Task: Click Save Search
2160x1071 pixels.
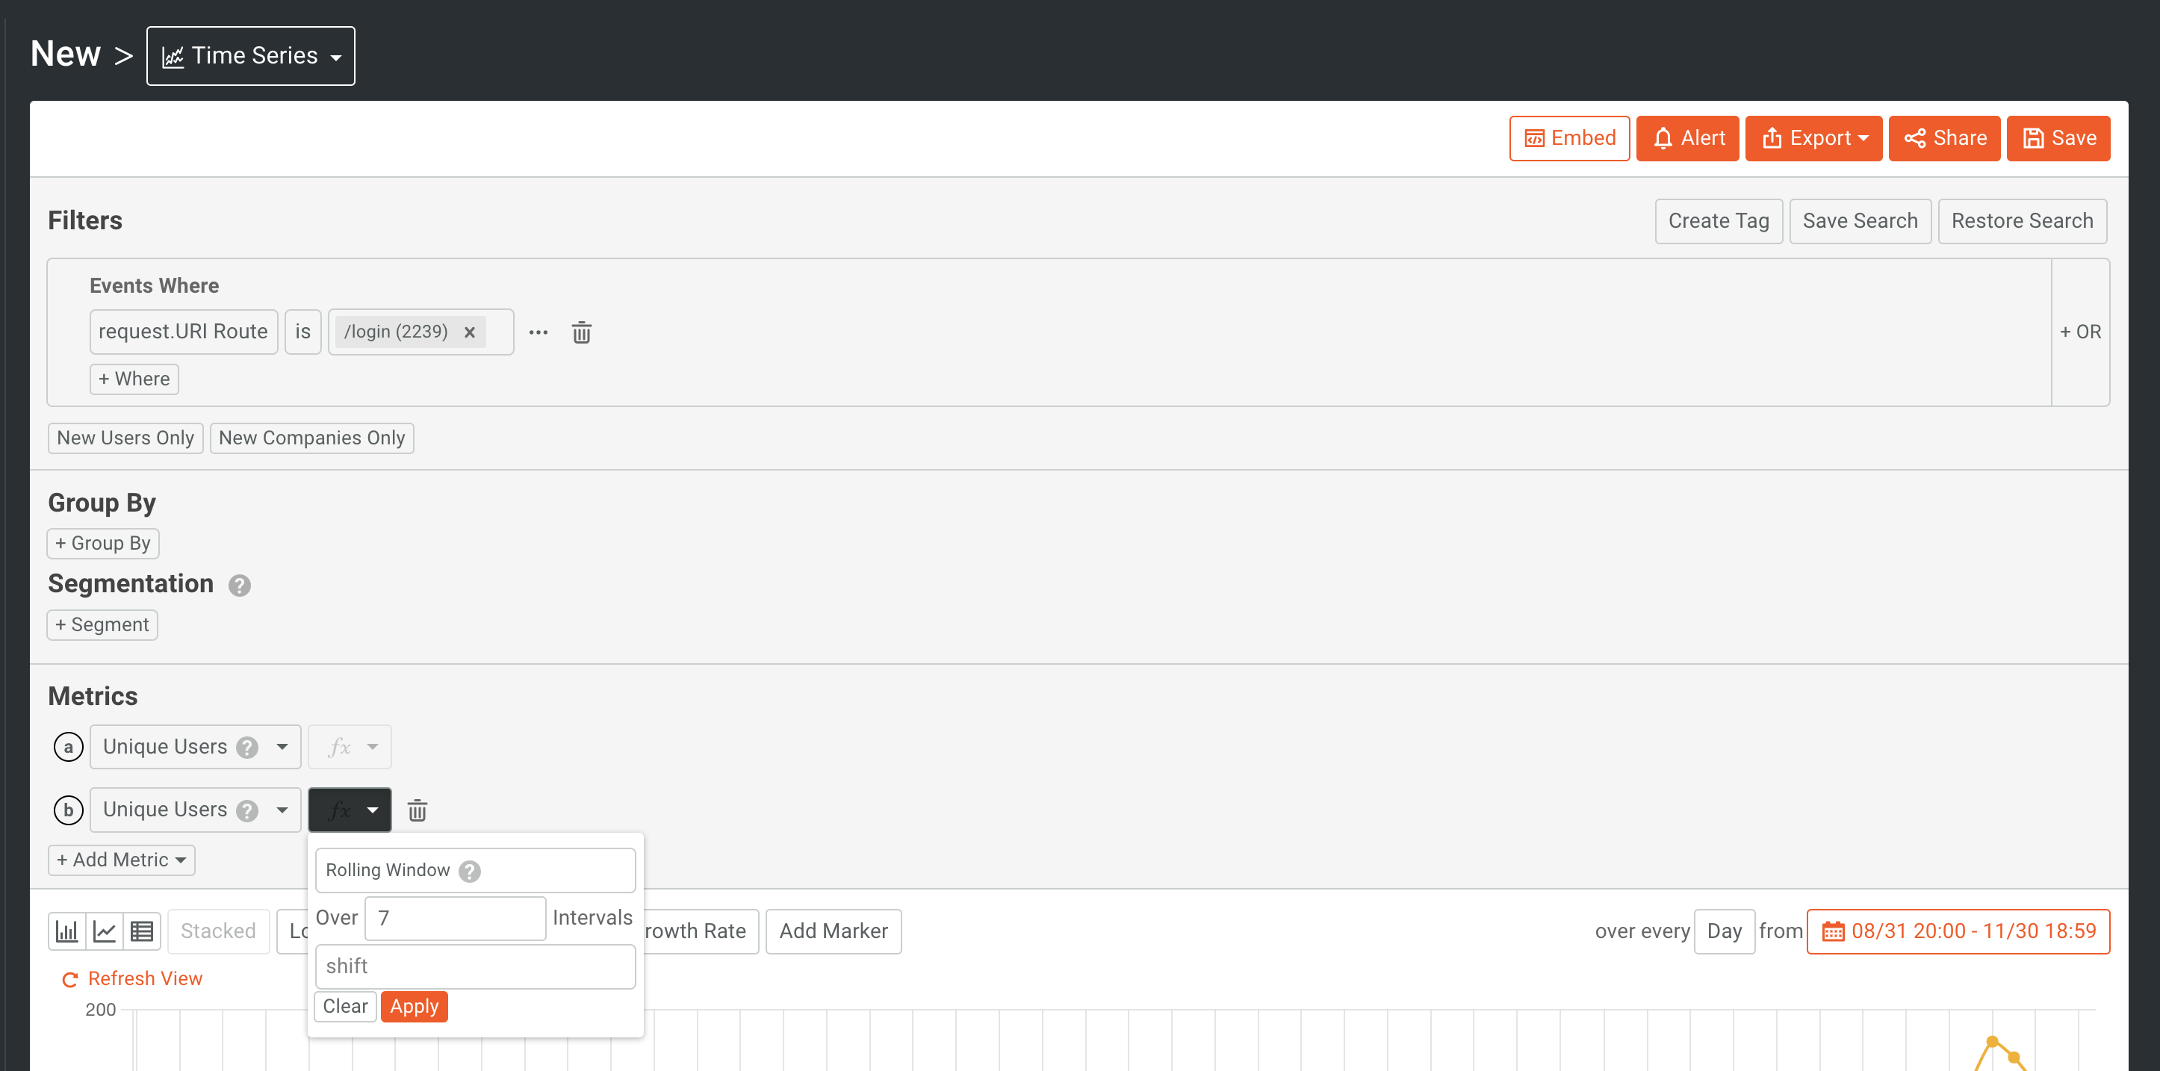Action: pyautogui.click(x=1860, y=220)
